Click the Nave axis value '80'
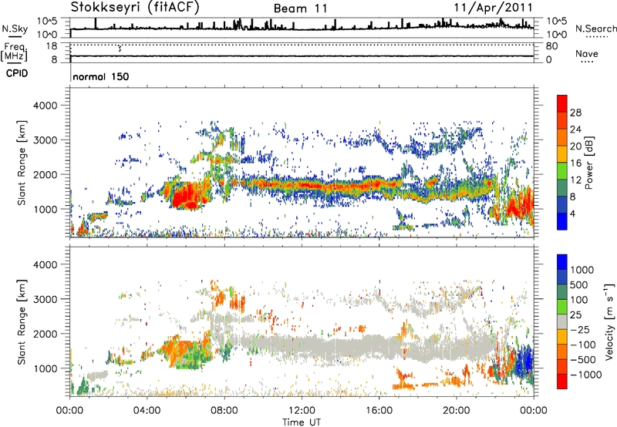 (551, 46)
